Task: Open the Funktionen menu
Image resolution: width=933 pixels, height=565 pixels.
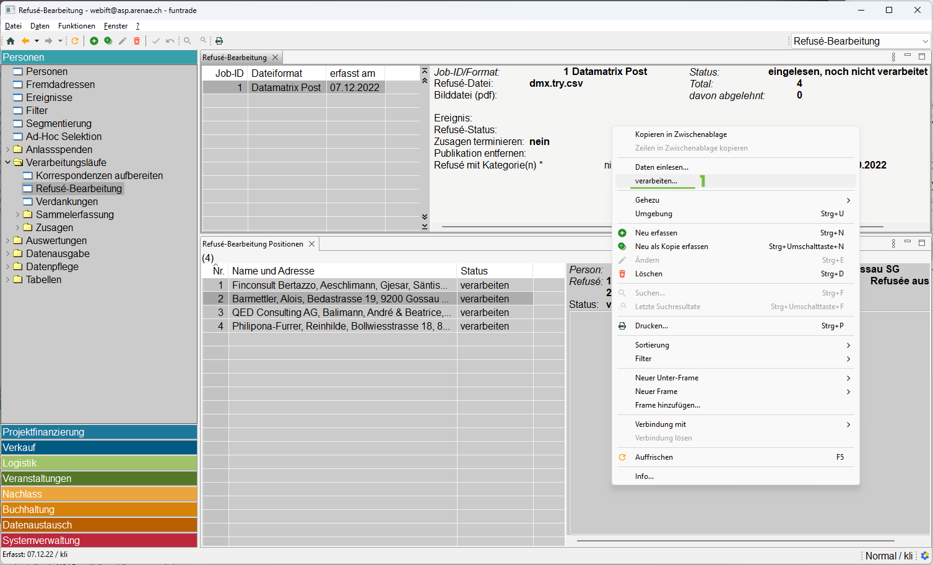Action: 77,26
